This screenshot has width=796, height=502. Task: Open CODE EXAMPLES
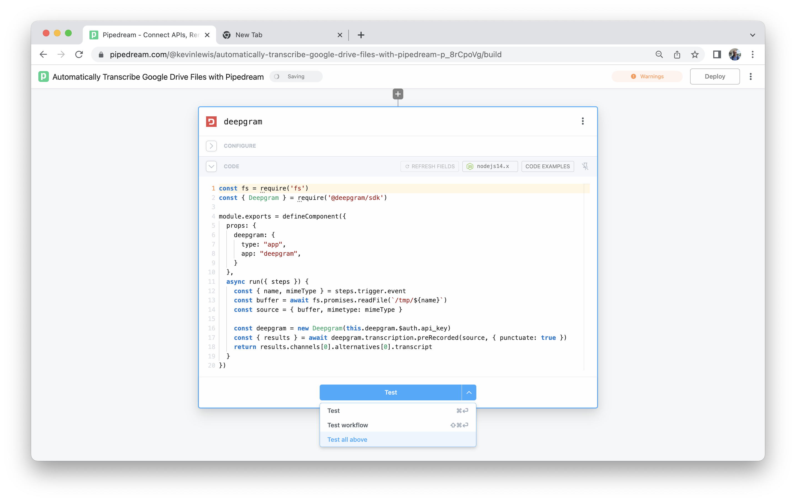547,166
